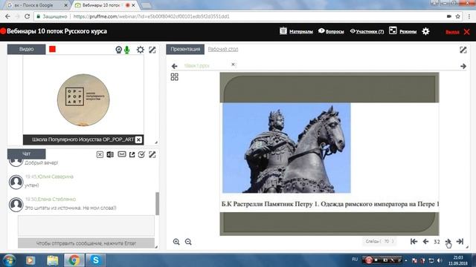Go to the previous slide
The height and width of the screenshot is (267, 476).
(x=425, y=241)
